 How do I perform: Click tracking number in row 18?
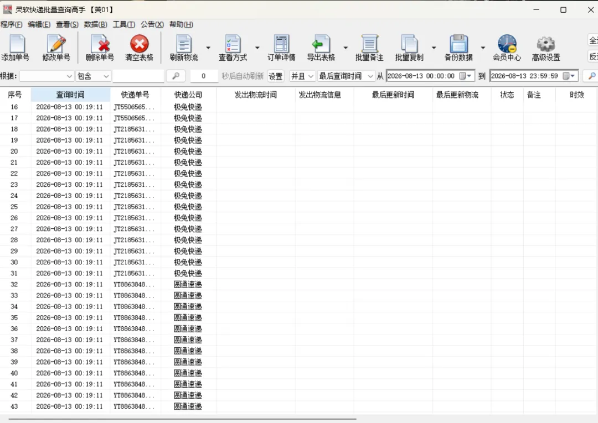pyautogui.click(x=134, y=129)
